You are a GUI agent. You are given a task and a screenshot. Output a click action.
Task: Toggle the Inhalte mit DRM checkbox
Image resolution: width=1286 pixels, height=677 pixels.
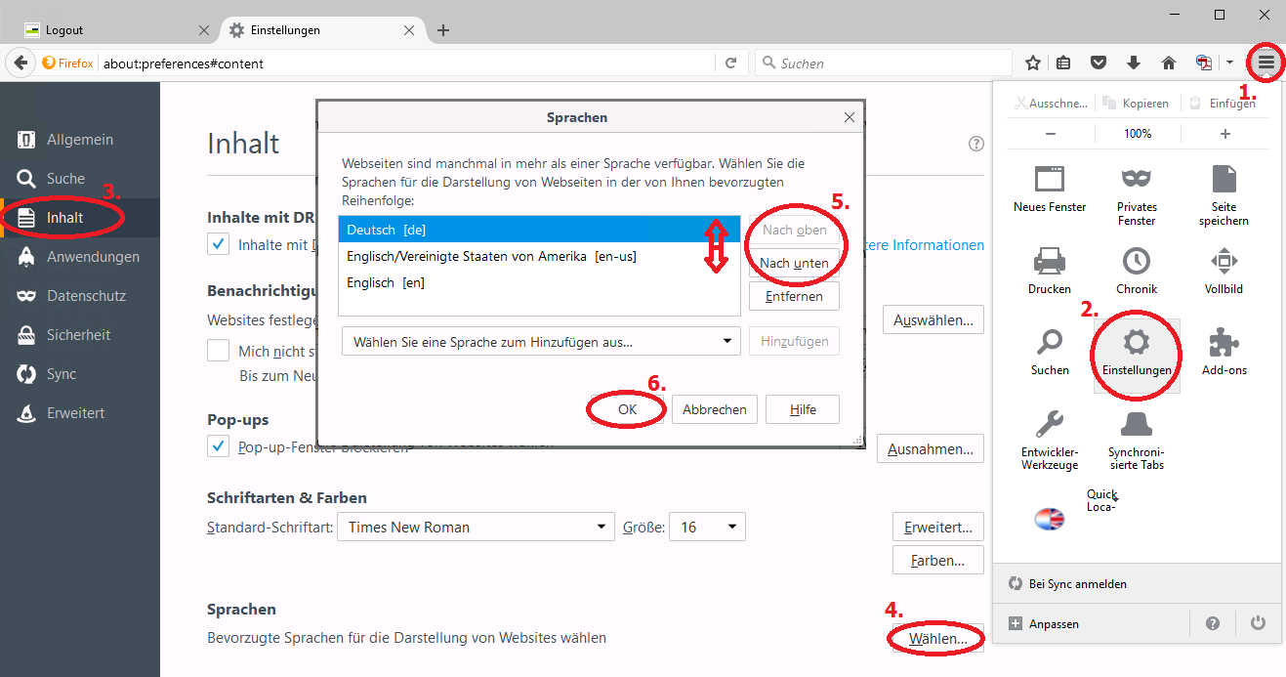point(219,244)
